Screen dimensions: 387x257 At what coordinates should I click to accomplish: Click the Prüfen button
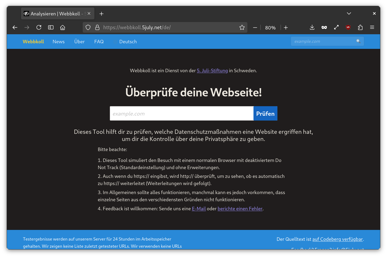click(265, 113)
